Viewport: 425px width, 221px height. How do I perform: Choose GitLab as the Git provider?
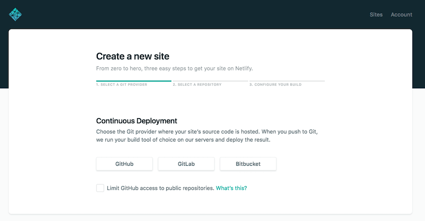[186, 164]
